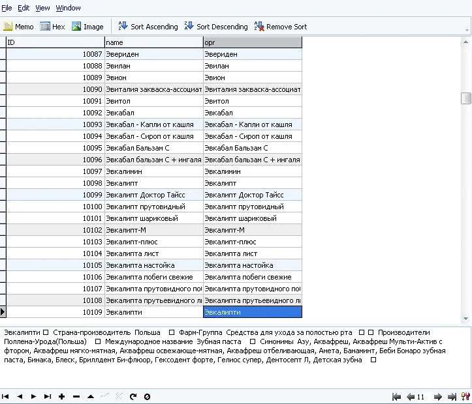
Task: Refresh data with circular arrow icon
Action: 133,396
